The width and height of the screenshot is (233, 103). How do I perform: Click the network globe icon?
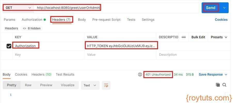140,74
